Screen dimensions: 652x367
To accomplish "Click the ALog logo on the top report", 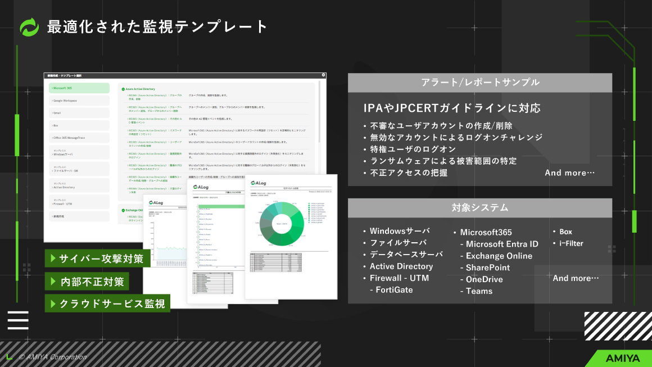I will coord(259,183).
